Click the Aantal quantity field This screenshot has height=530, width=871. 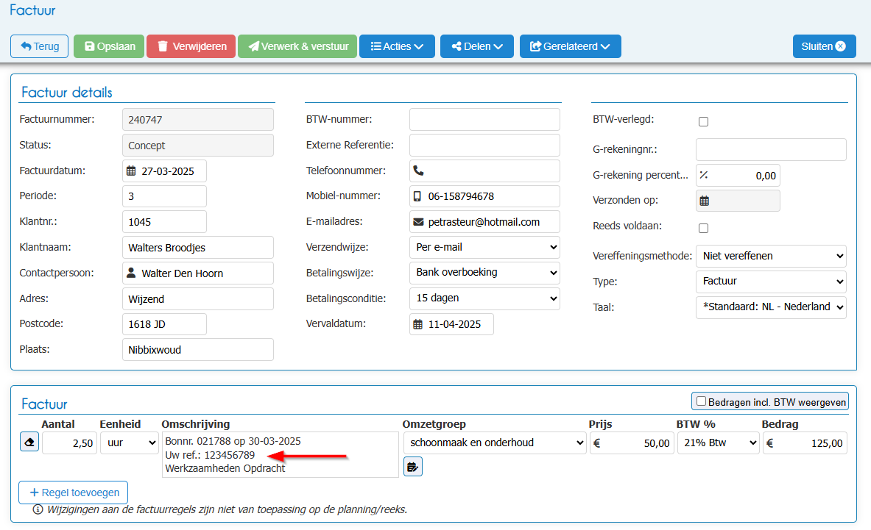point(69,443)
